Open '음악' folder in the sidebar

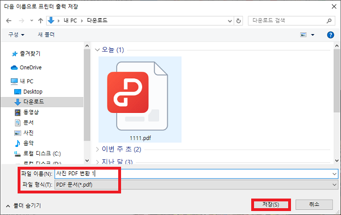pyautogui.click(x=28, y=143)
